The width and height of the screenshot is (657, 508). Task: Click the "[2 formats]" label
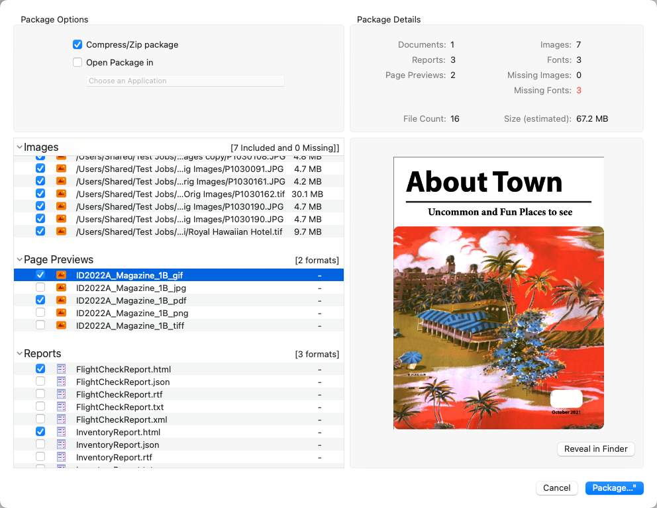(x=317, y=260)
